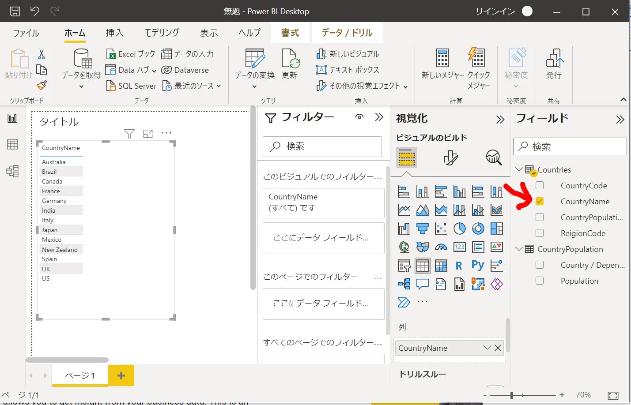Viewport: 631px width, 405px height.
Task: Choose the gauge visual
Action: tap(441, 247)
